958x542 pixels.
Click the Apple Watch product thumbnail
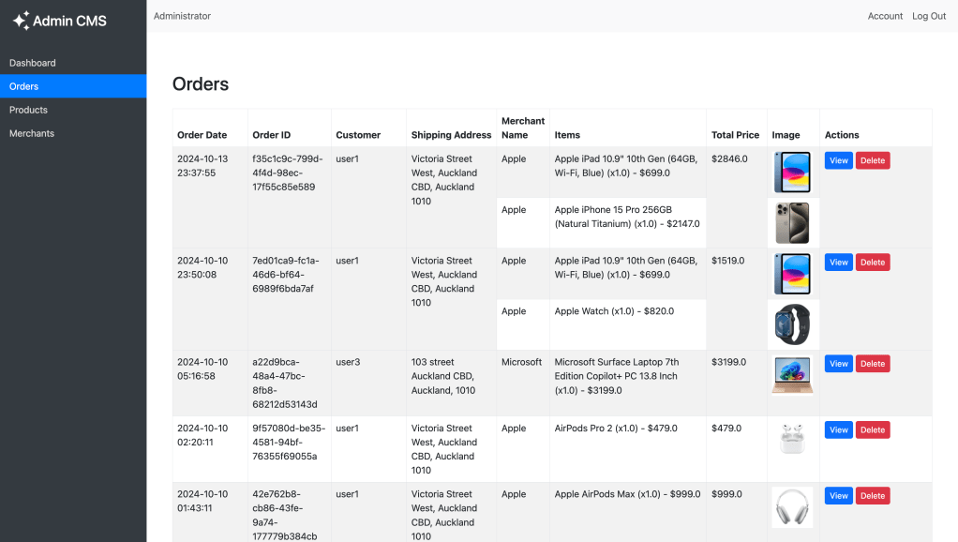(x=792, y=324)
